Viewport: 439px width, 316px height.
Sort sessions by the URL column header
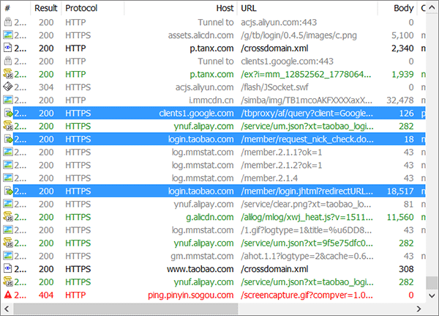coord(307,8)
